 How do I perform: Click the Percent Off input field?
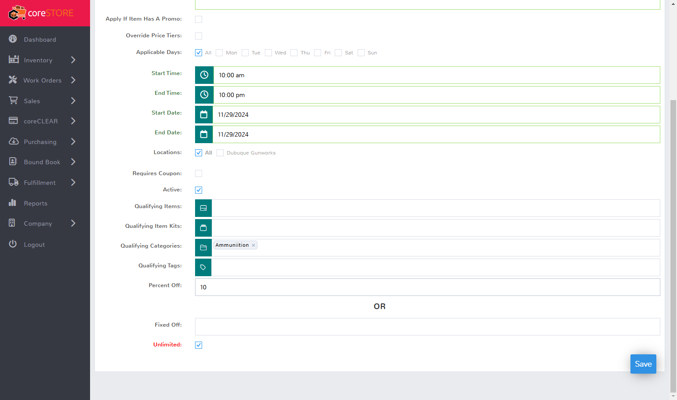pyautogui.click(x=427, y=287)
